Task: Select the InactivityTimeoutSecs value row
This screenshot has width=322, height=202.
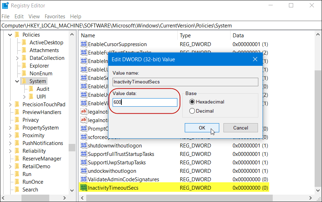Action: coord(174,188)
